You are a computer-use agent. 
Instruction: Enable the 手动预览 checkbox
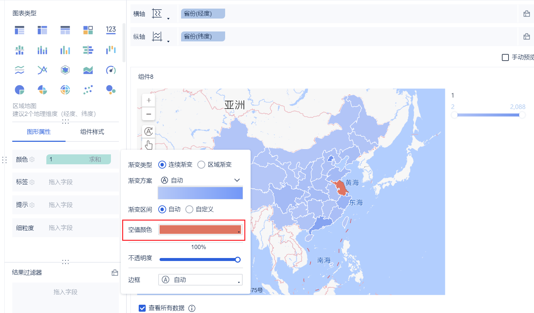coord(505,57)
